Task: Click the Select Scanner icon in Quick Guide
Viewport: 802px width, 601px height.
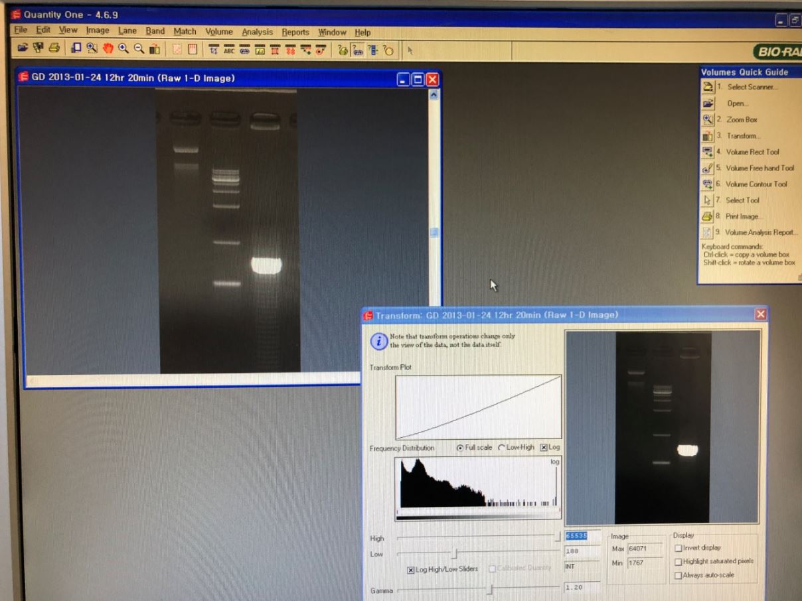Action: click(x=708, y=87)
